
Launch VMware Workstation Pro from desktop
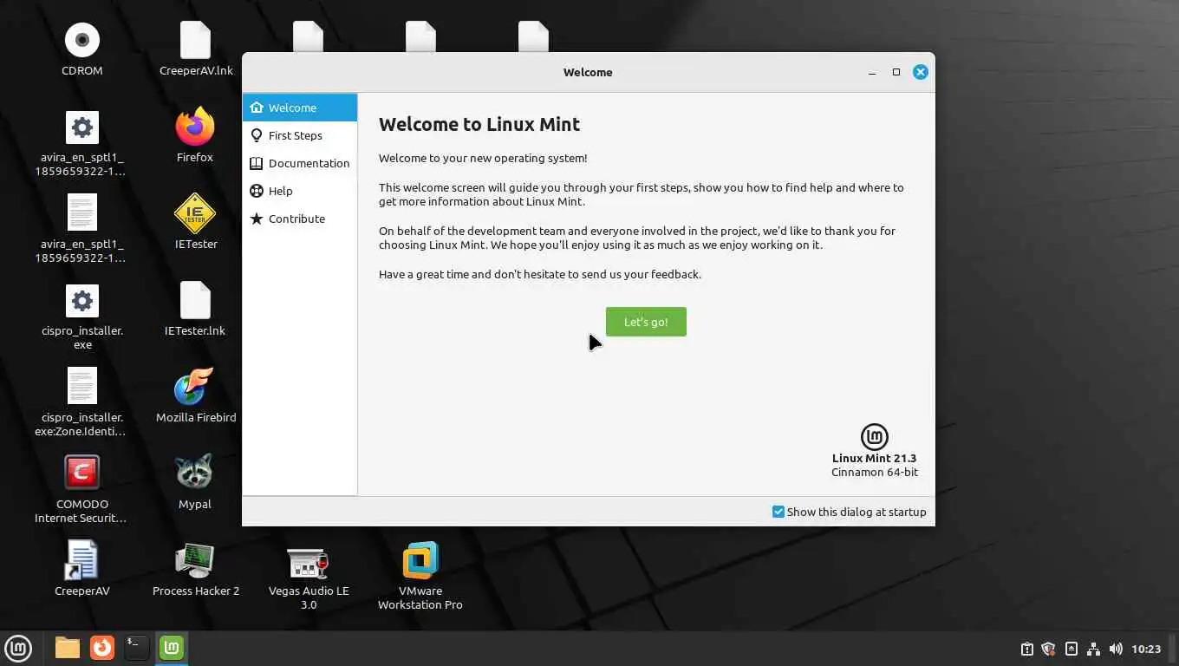tap(420, 560)
